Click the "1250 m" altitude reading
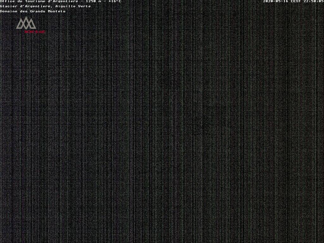This screenshot has height=243, width=324. (x=93, y=1)
